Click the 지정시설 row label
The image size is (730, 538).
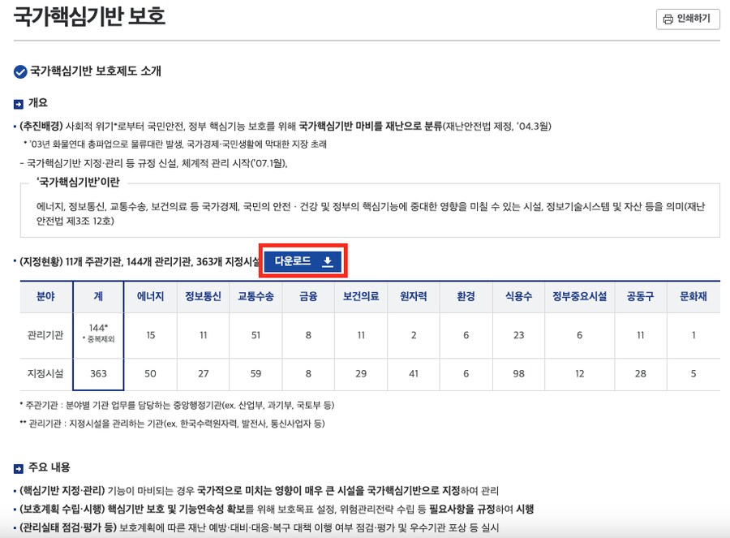pyautogui.click(x=45, y=374)
